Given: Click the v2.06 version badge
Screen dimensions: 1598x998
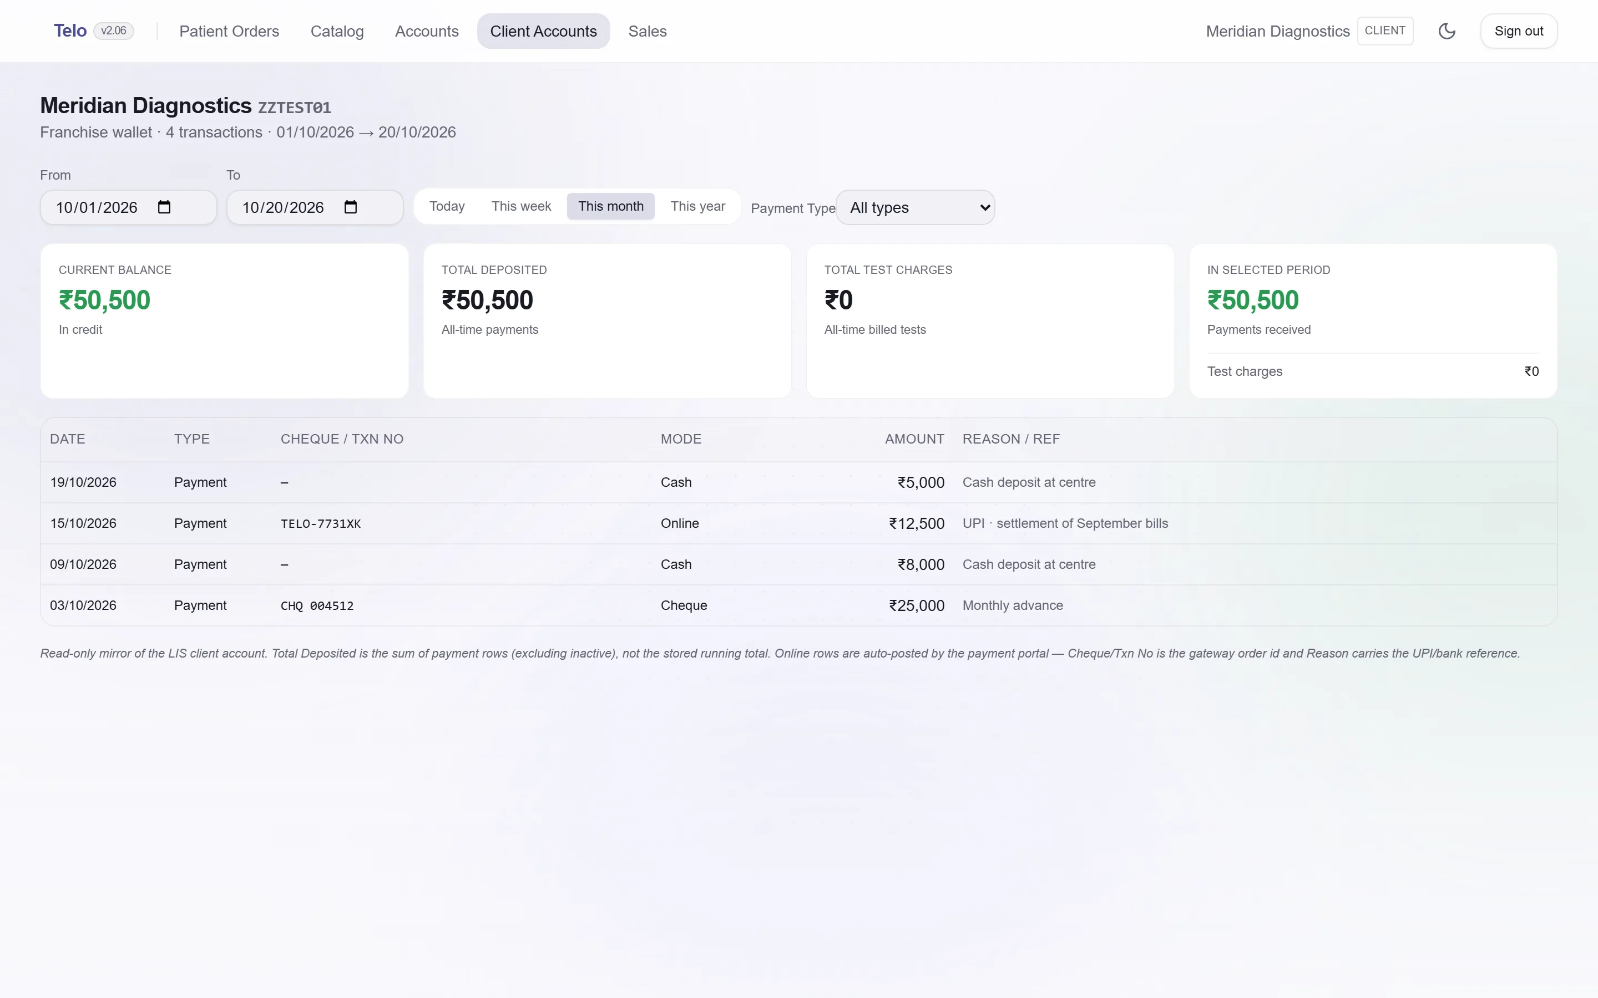Looking at the screenshot, I should [x=114, y=31].
